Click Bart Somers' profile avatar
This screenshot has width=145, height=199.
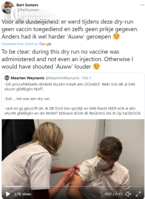pyautogui.click(x=7, y=8)
